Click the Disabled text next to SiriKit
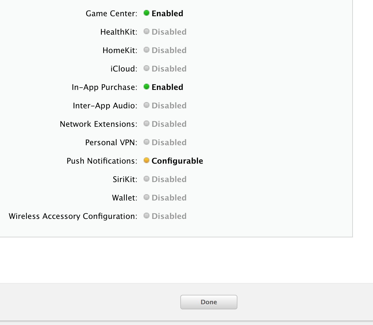 pos(169,179)
